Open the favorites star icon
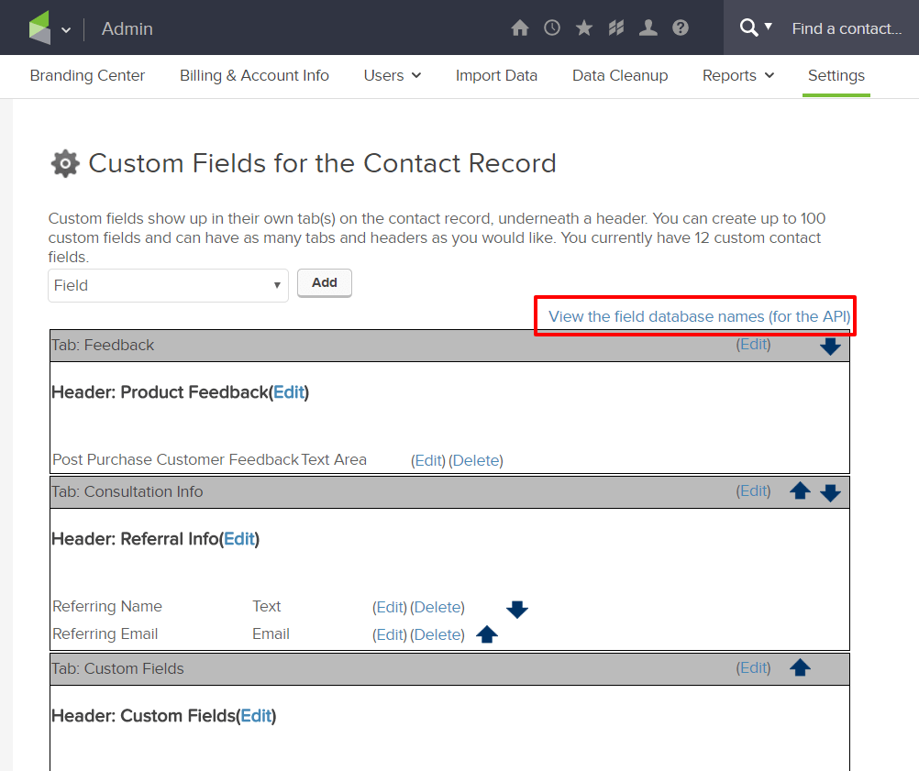The height and width of the screenshot is (771, 919). [583, 28]
